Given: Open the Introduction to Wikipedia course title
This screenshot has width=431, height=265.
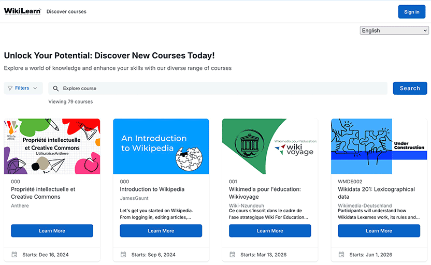Looking at the screenshot, I should click(x=152, y=189).
